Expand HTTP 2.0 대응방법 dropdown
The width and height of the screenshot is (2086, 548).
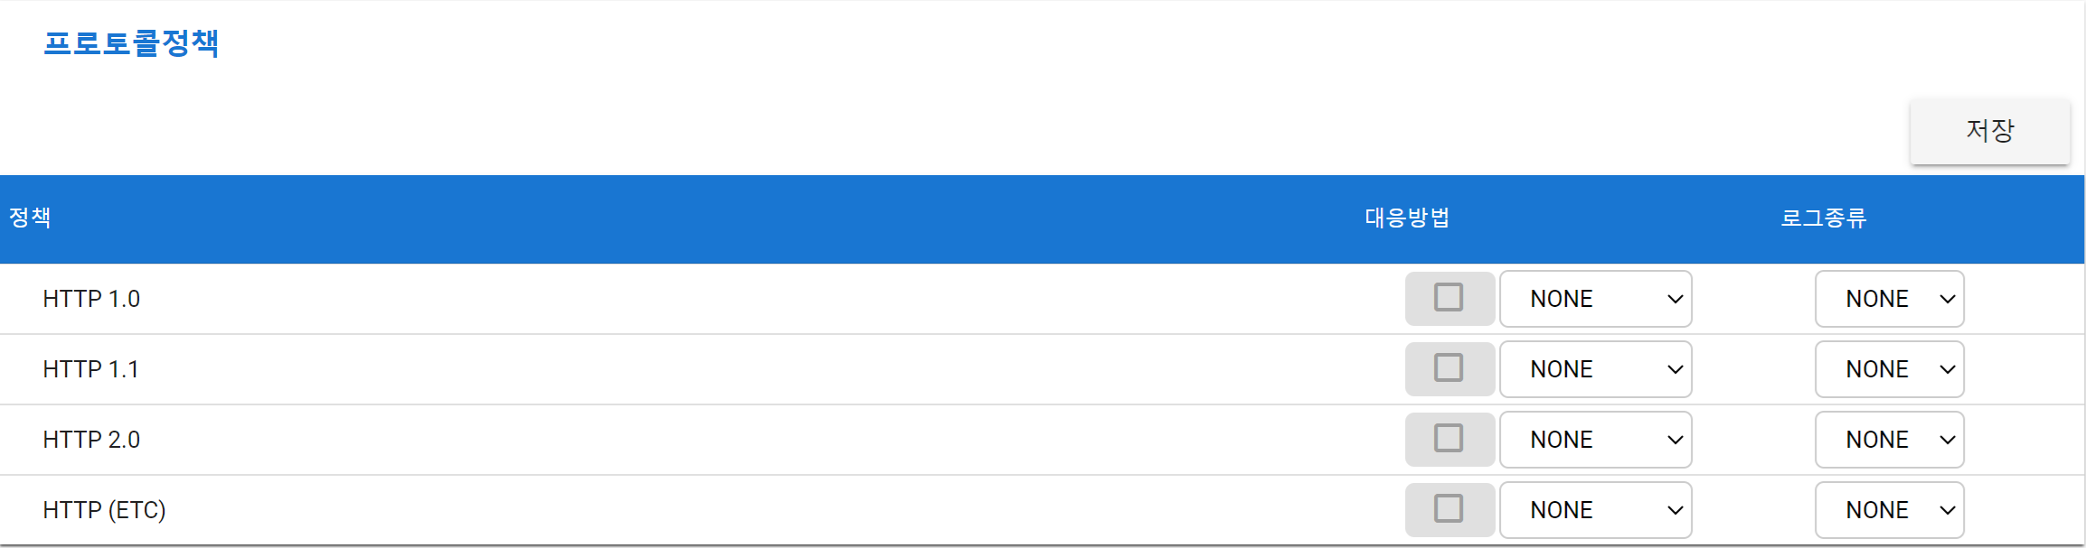click(1596, 440)
